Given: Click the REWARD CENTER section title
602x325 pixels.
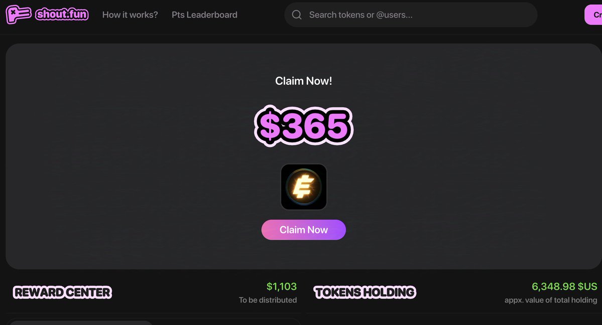Looking at the screenshot, I should click(x=62, y=292).
